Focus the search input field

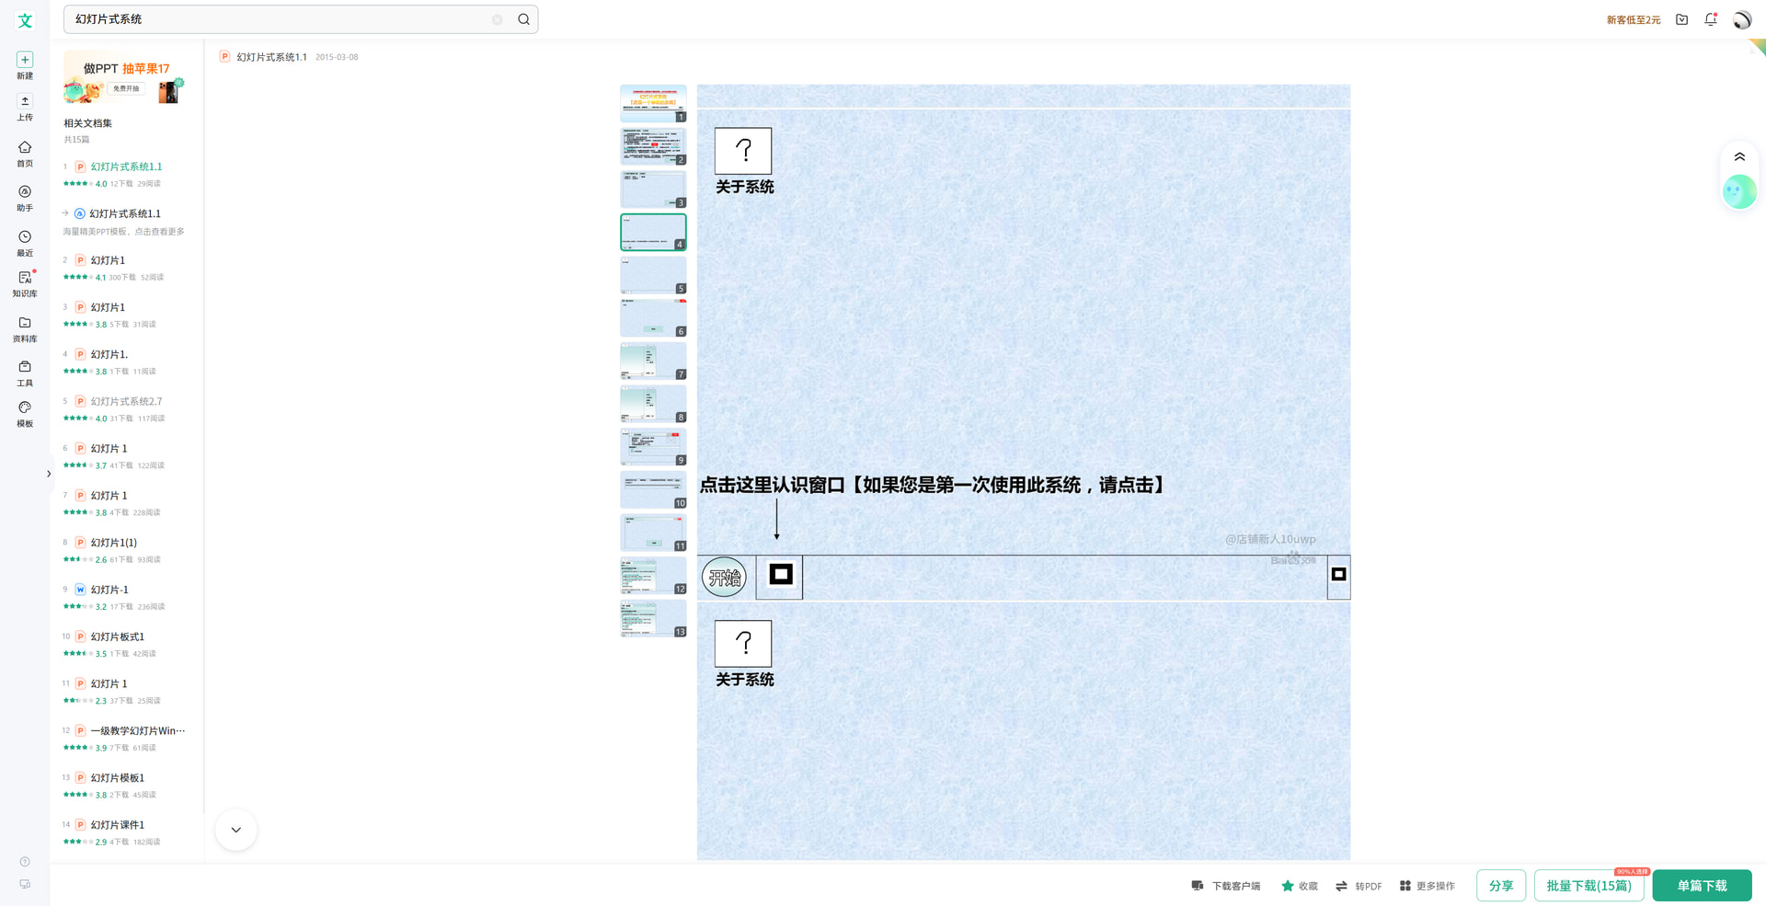(281, 19)
